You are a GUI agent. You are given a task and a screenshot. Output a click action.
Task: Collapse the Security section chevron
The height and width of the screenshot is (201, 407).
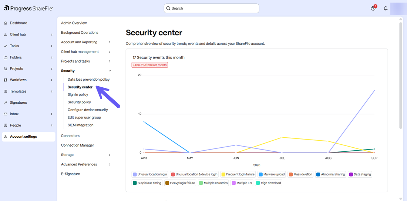point(110,71)
